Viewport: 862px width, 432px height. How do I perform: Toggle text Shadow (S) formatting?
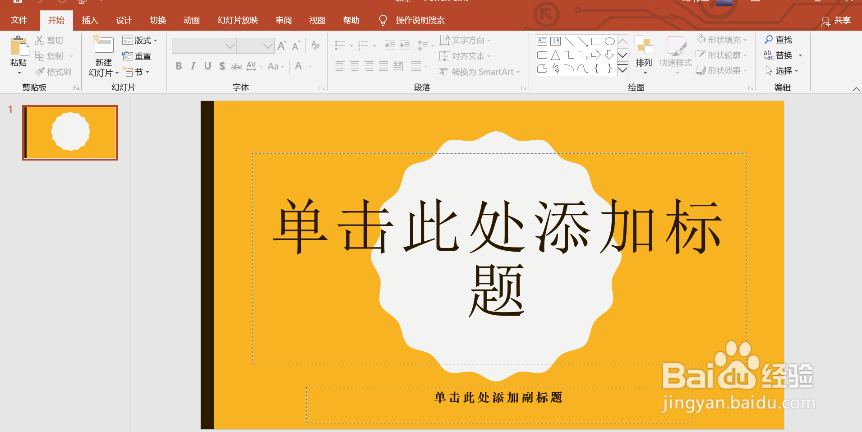click(x=222, y=66)
